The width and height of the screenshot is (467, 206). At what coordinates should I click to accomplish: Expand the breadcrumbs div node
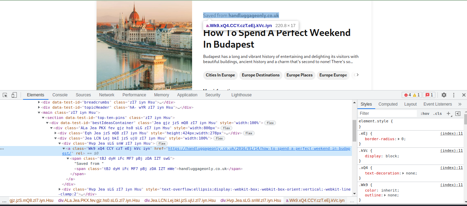pyautogui.click(x=39, y=102)
